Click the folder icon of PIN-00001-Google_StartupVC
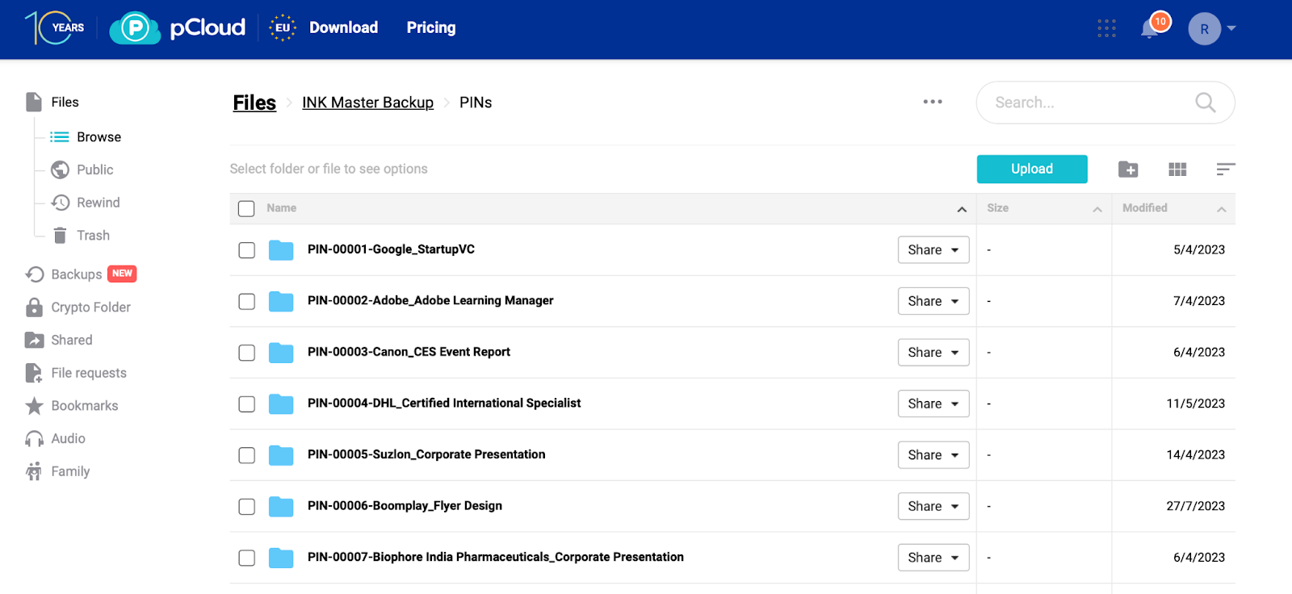Viewport: 1292px width, 594px height. pyautogui.click(x=281, y=250)
